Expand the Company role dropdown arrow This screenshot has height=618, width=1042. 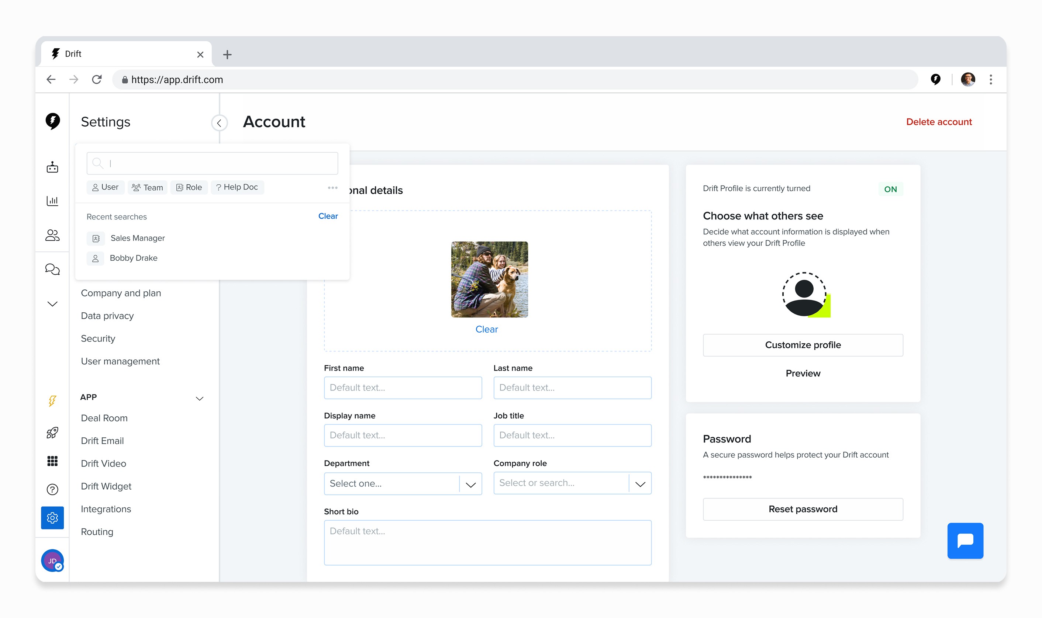[640, 483]
